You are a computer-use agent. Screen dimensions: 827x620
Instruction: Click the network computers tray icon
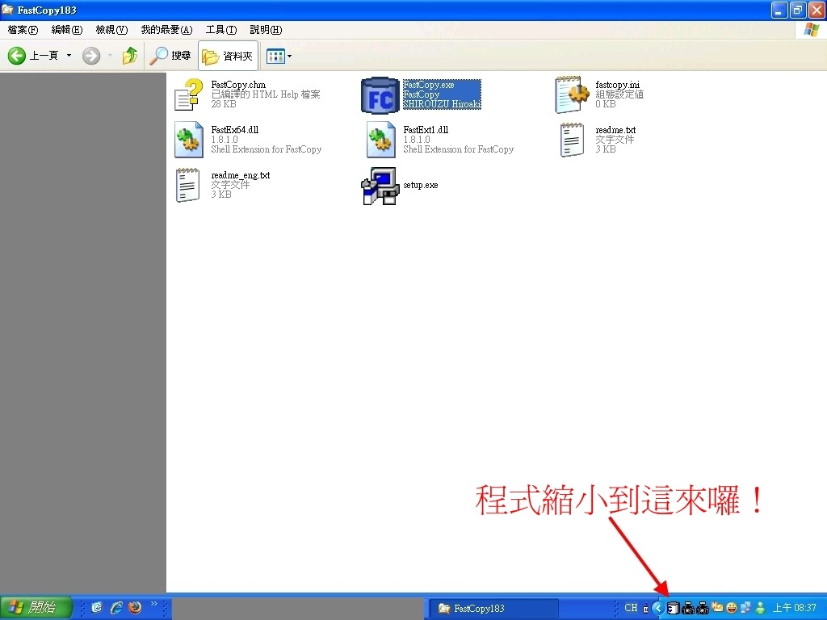pyautogui.click(x=745, y=608)
